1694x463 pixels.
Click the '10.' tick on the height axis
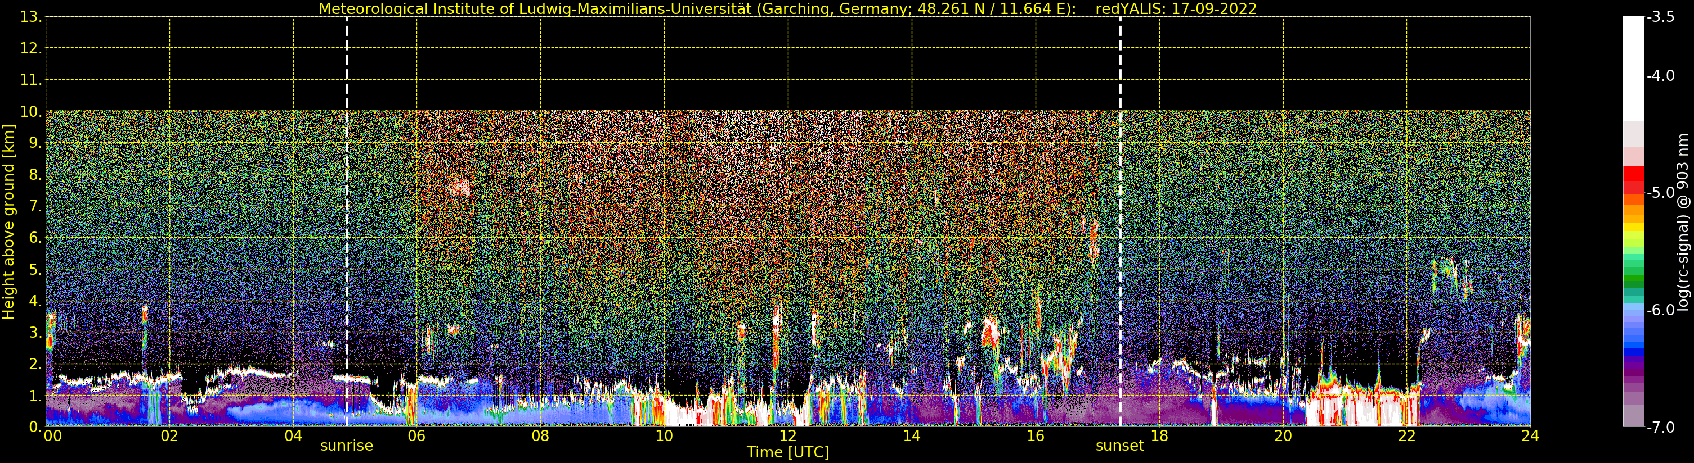pos(30,112)
